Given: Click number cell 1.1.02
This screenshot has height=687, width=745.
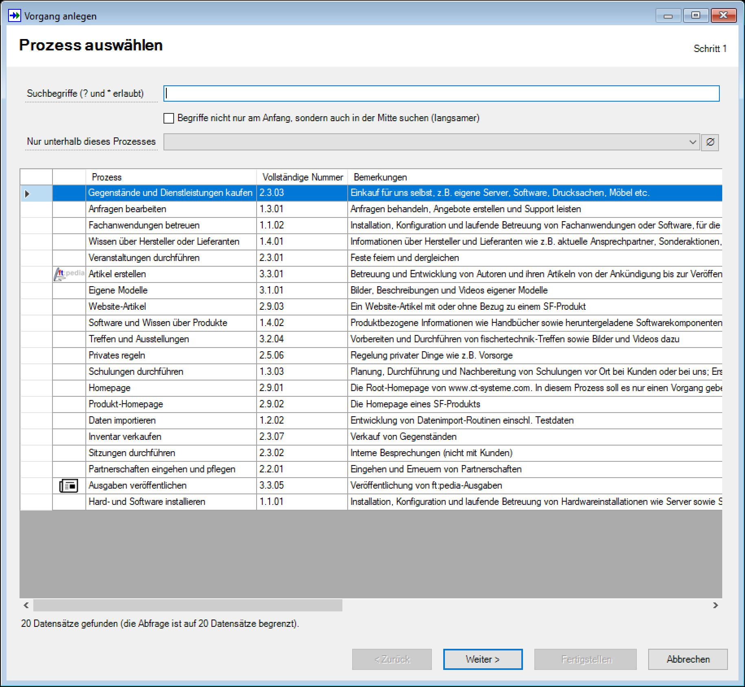Looking at the screenshot, I should pos(302,226).
